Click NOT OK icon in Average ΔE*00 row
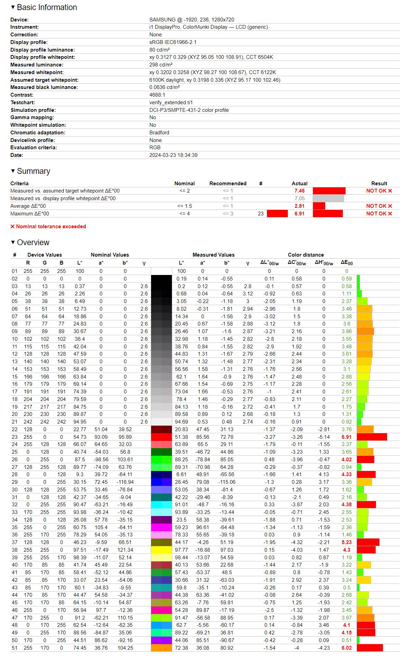Screen dimensions: 415x658 coord(390,206)
